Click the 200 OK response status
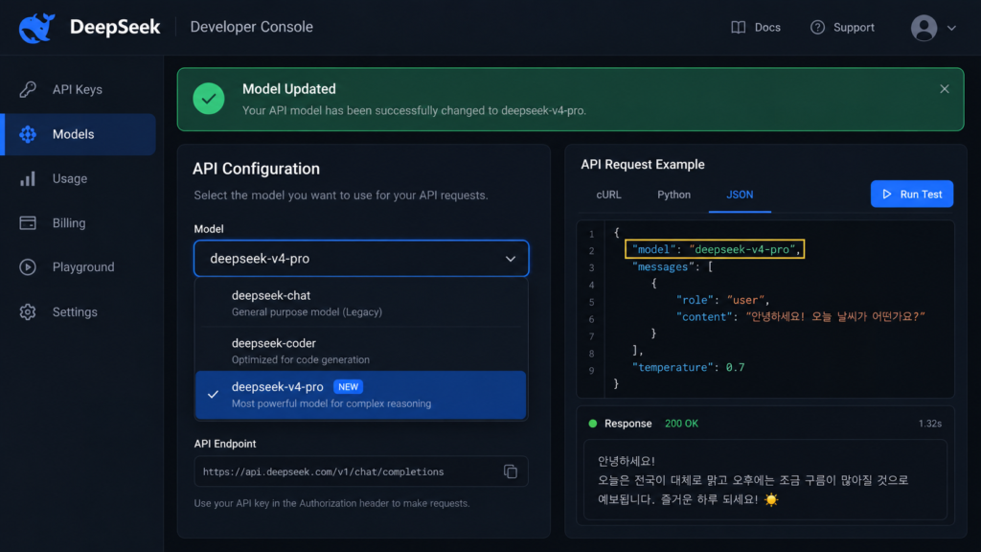The image size is (981, 552). [681, 424]
